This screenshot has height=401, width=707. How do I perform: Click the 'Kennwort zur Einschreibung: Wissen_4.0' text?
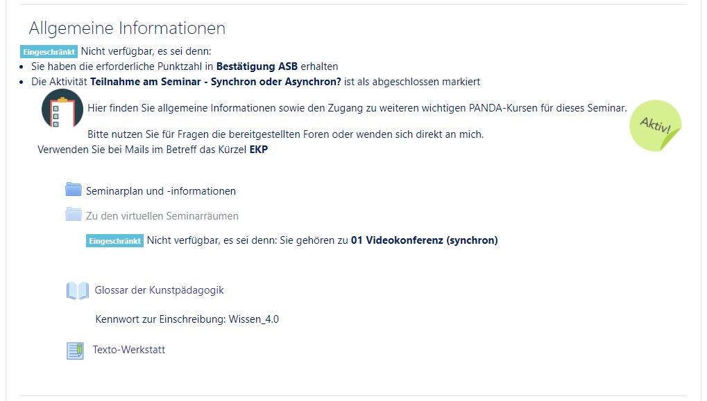click(187, 319)
